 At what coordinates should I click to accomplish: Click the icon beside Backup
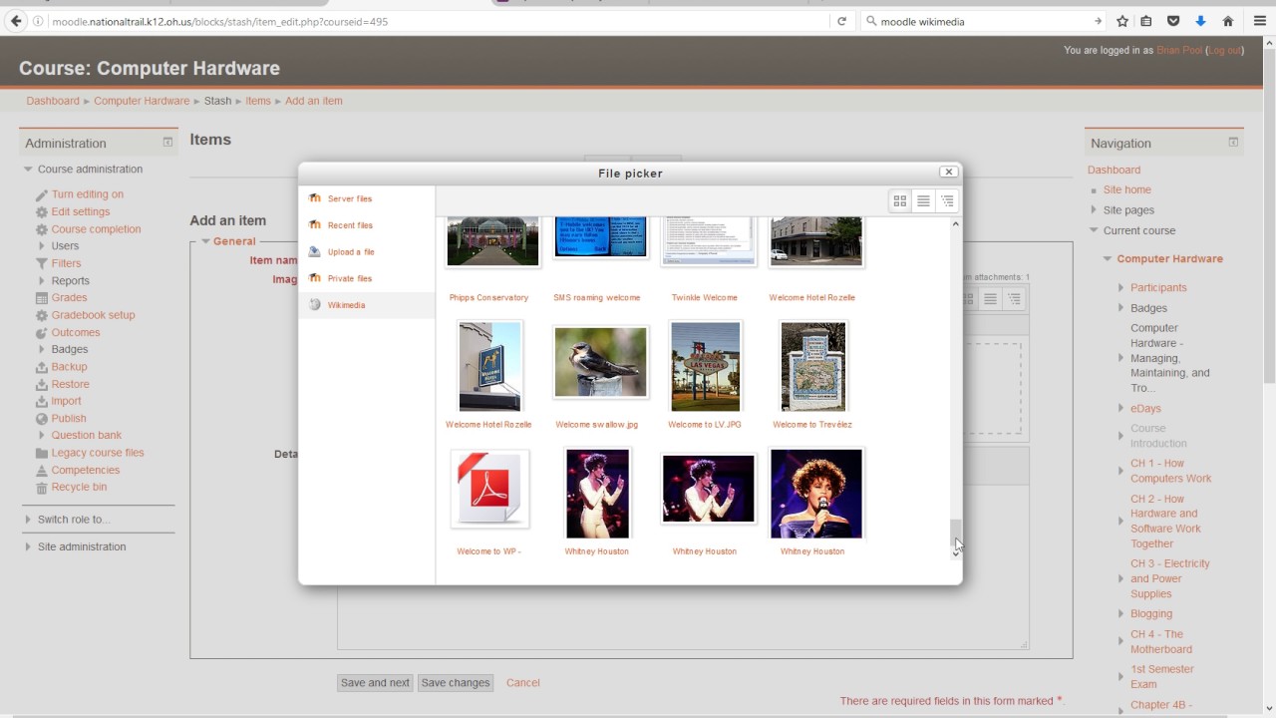click(41, 367)
